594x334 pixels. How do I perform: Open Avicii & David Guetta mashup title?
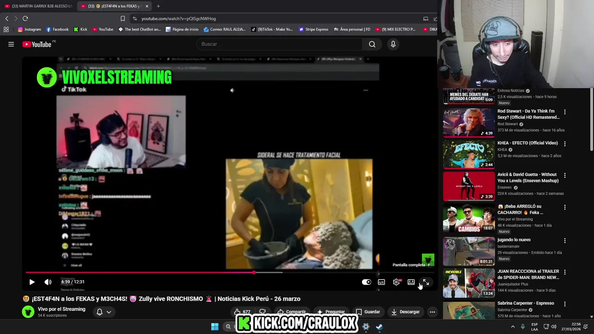[x=527, y=178]
